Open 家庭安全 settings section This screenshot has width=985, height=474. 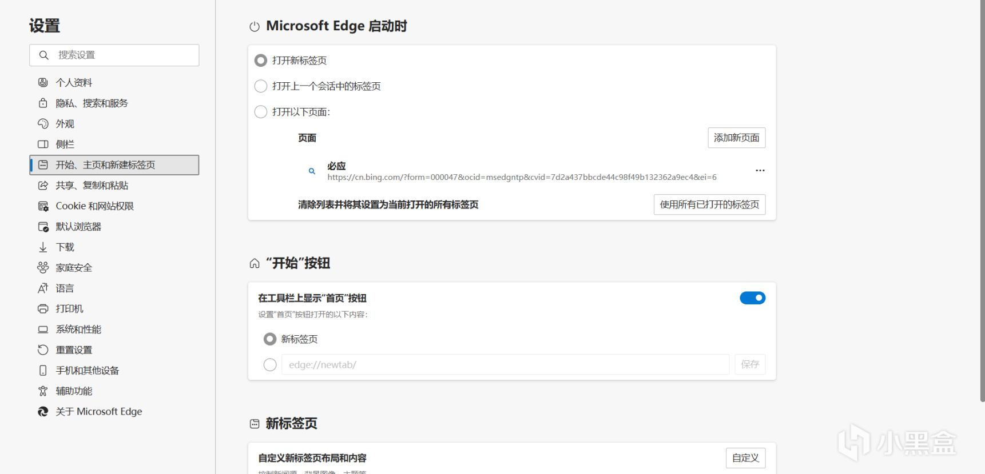coord(114,267)
